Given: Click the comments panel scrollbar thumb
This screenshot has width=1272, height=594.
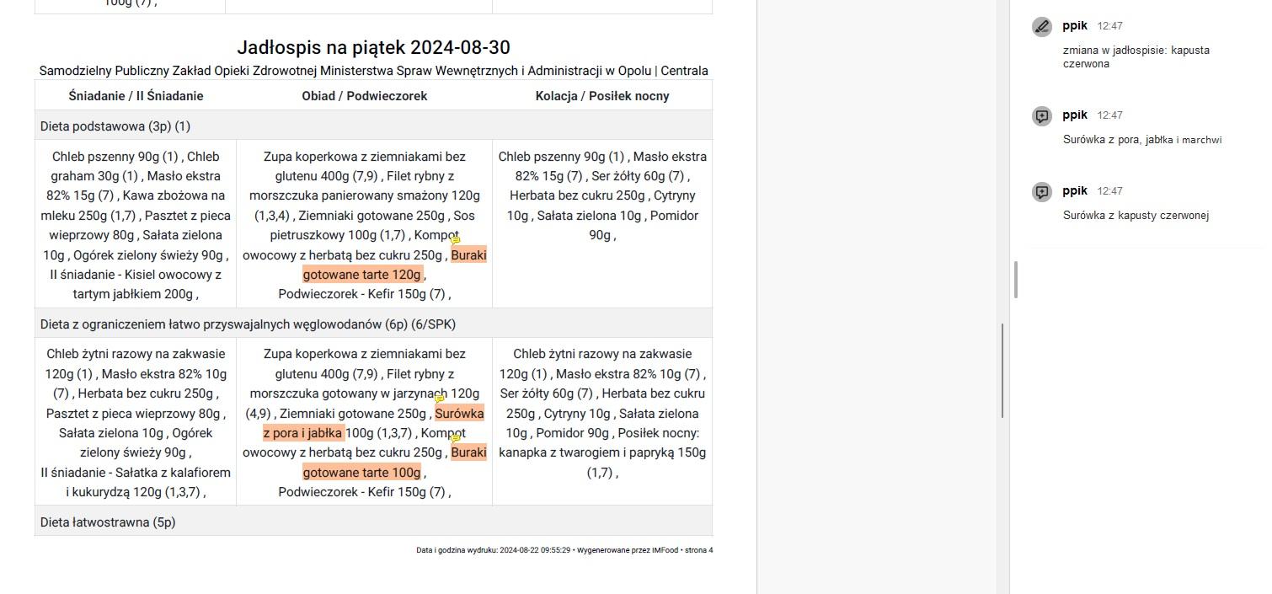Looking at the screenshot, I should 1016,280.
